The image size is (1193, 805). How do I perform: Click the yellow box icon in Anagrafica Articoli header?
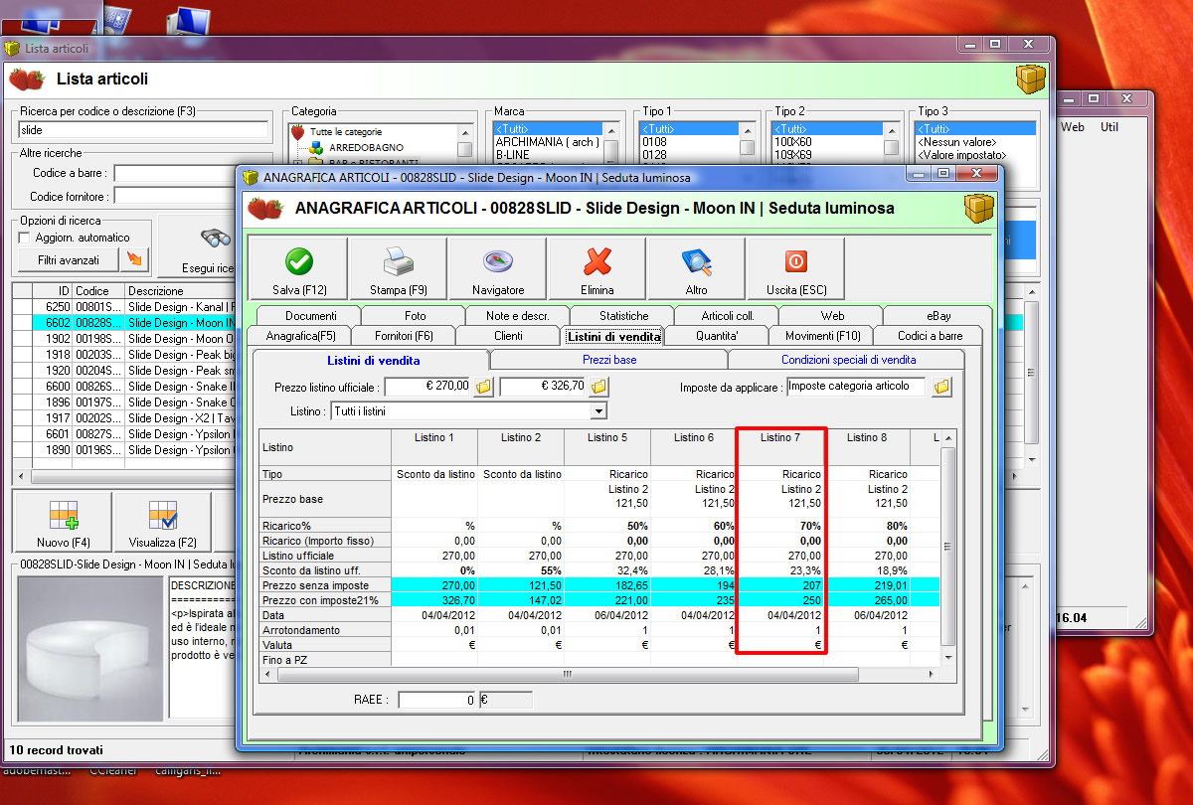[x=978, y=209]
